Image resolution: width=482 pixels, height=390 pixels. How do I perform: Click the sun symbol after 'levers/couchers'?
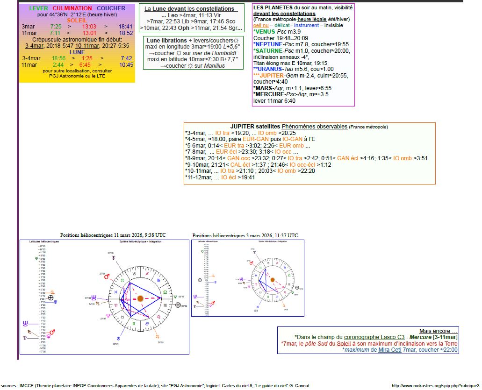pos(236,41)
